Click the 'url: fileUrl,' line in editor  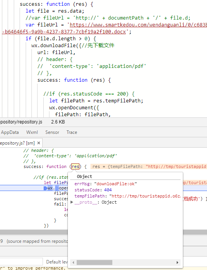tap(56, 52)
